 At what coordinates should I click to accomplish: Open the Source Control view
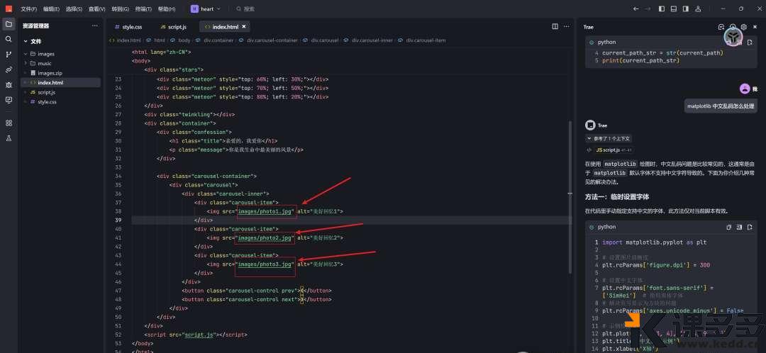[9, 54]
